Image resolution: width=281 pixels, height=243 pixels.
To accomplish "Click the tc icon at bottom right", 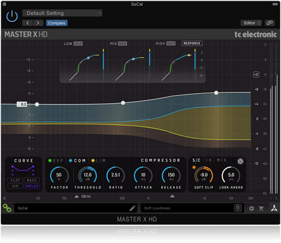I will (x=274, y=208).
